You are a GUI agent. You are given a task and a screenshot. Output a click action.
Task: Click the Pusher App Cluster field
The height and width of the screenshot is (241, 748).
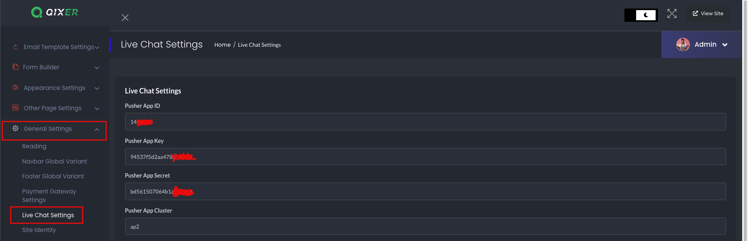(425, 226)
